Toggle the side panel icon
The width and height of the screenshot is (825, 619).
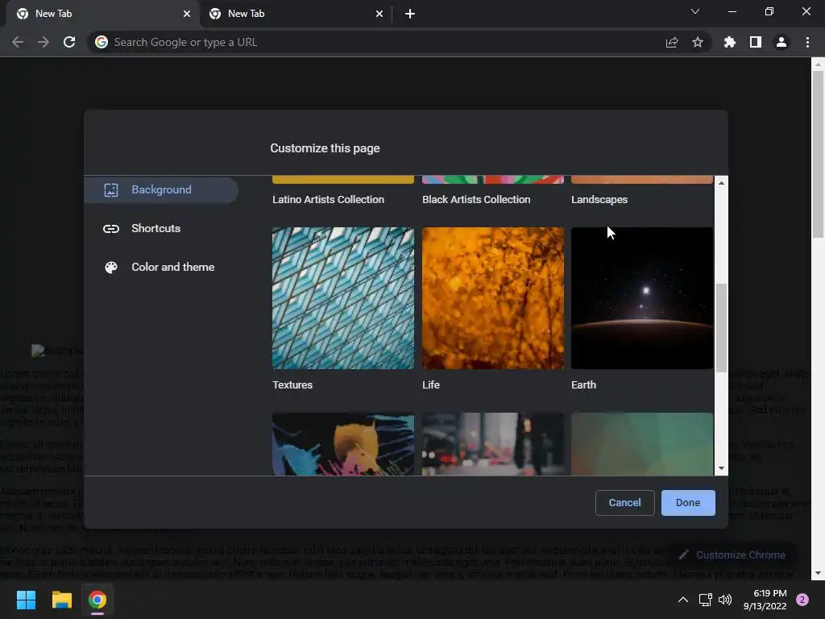coord(756,42)
